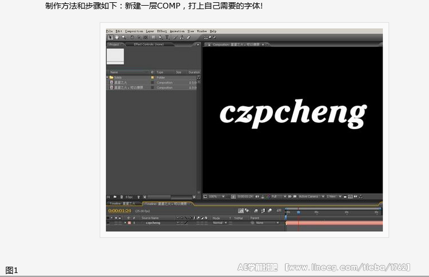
Task: Click the composition flowchart icon in viewer footer
Action: 361,196
